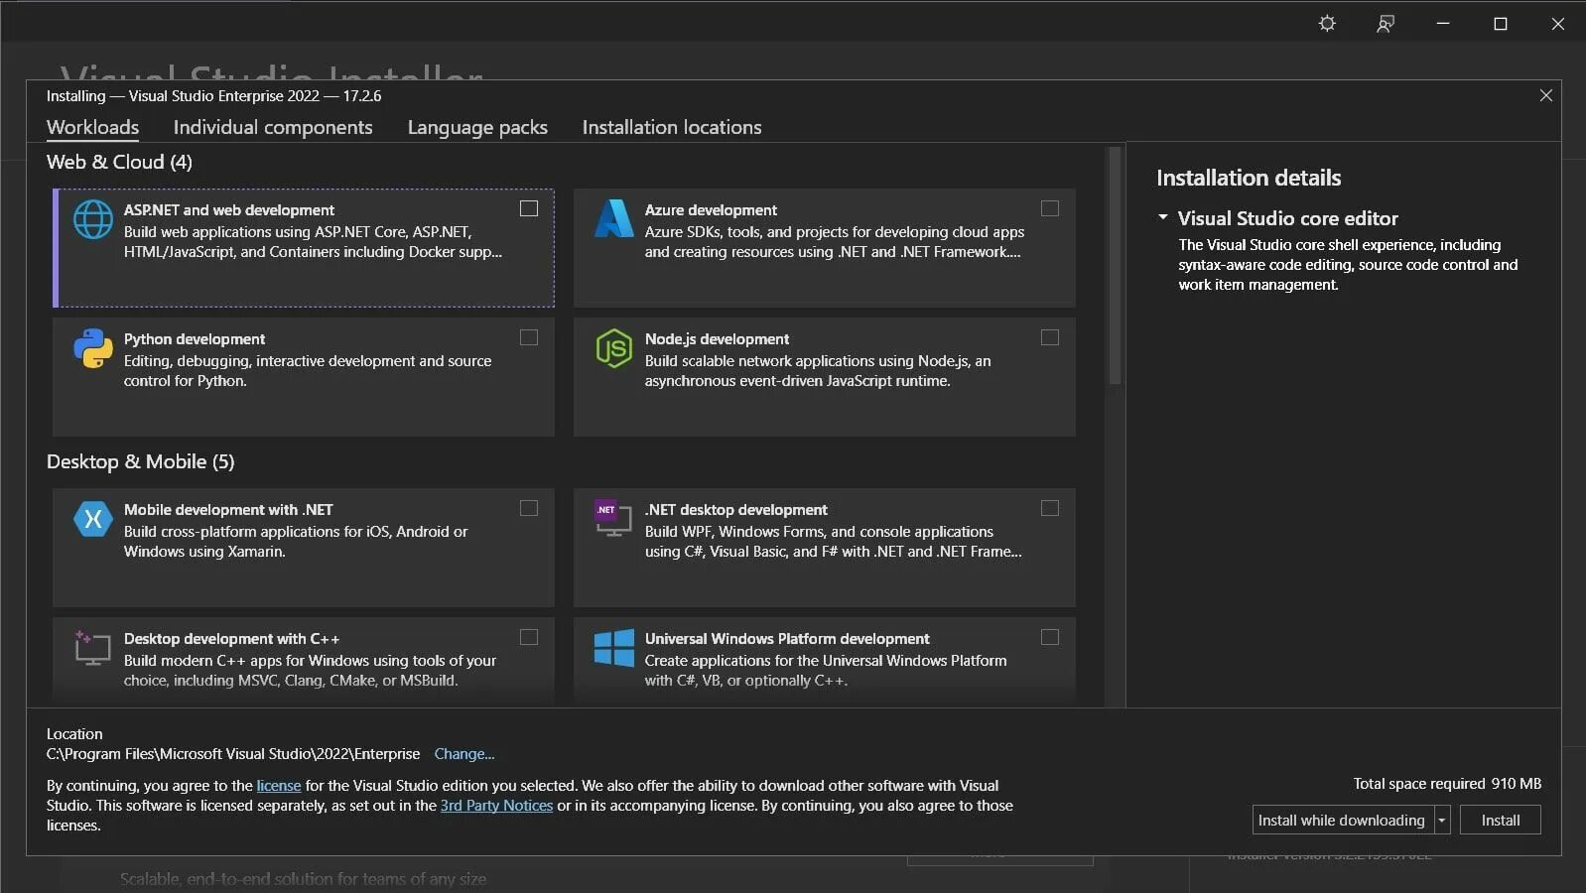Tick the .NET desktop development checkbox
This screenshot has height=893, width=1586.
tap(1050, 509)
